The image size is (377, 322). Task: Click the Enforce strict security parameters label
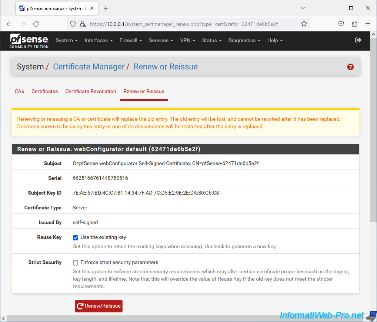[119, 263]
